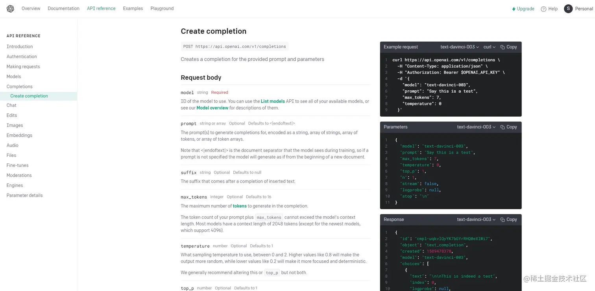
Task: Open the Edits sidebar section
Action: coord(12,115)
